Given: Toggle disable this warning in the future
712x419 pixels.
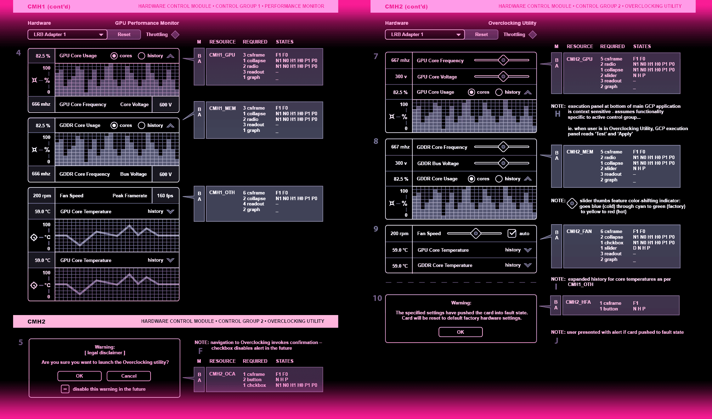Looking at the screenshot, I should coord(65,389).
